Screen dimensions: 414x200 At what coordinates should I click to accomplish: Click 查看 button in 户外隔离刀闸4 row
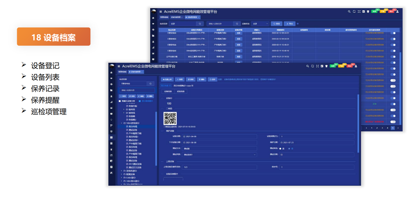tap(239, 33)
